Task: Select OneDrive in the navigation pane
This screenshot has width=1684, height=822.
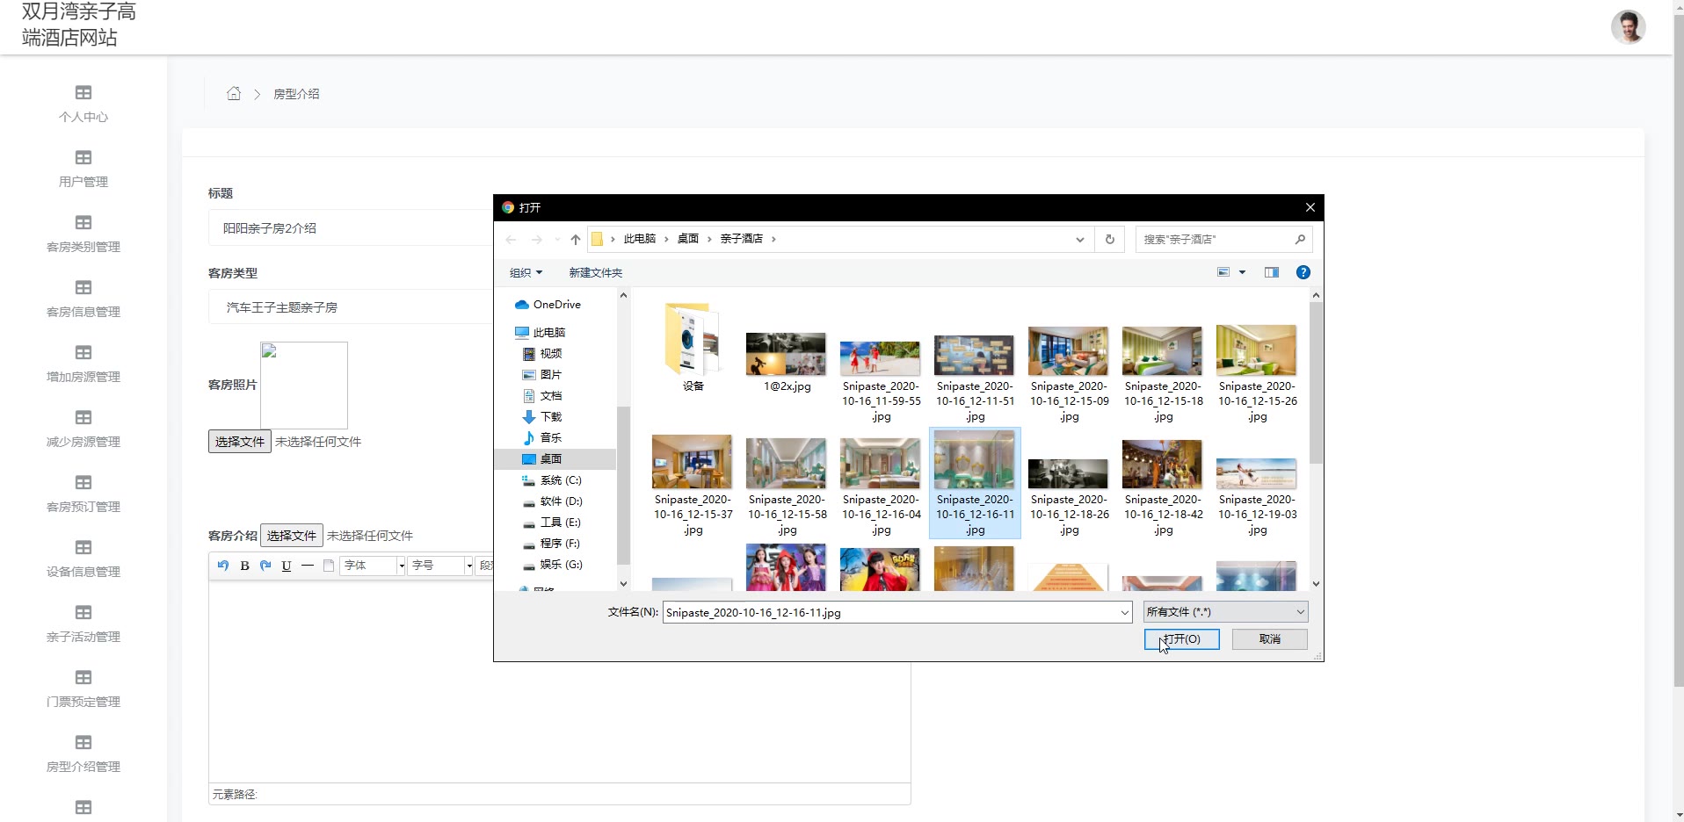Action: pos(556,305)
